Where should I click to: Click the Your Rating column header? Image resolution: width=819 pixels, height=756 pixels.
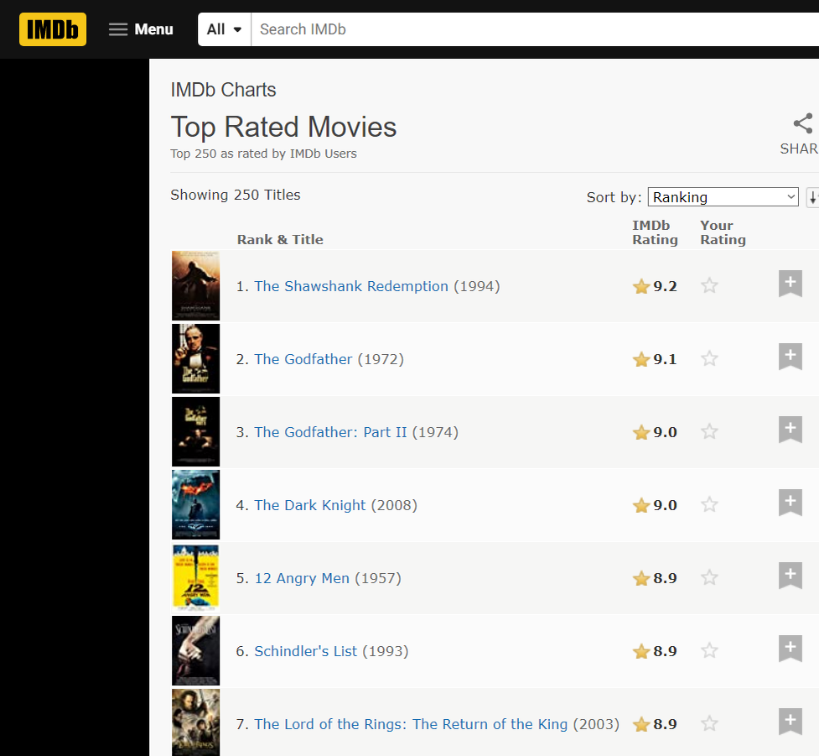(x=723, y=232)
